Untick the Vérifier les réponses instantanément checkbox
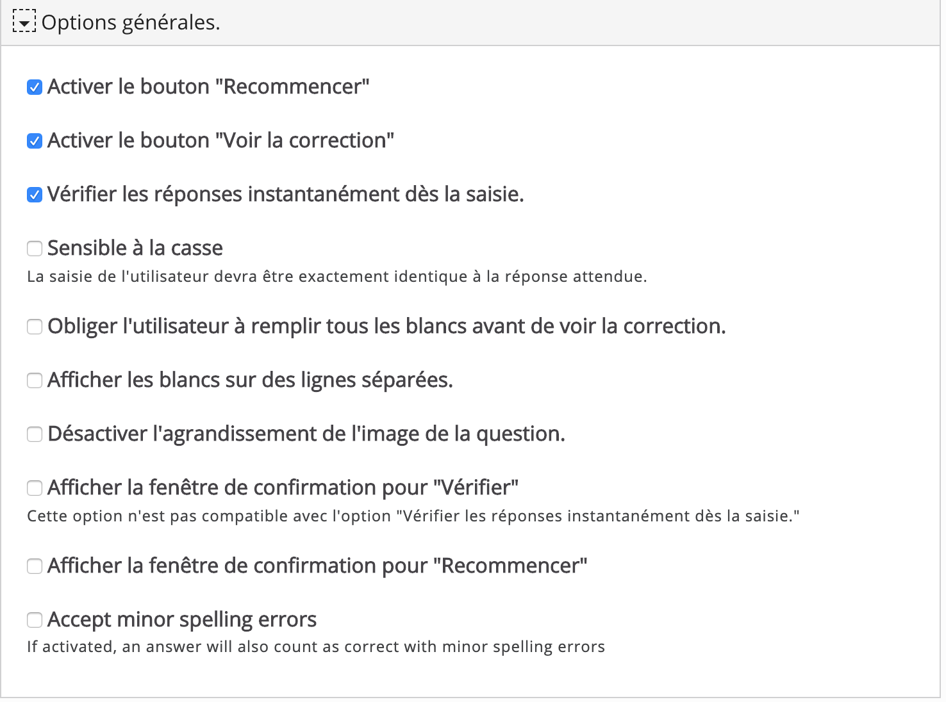This screenshot has height=702, width=946. 35,195
